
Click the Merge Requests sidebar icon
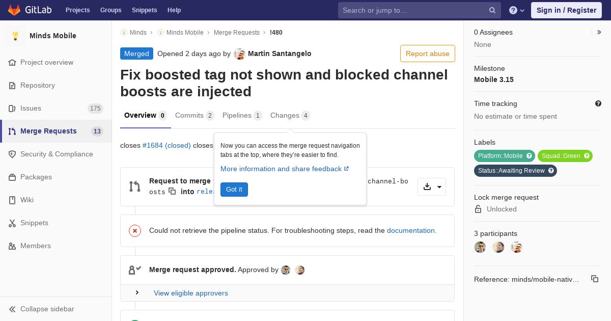click(x=12, y=131)
